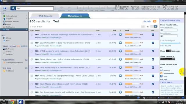Viewport: 186px width, 104px height.
Task: Go to next results page arrow
Action: pos(155,26)
